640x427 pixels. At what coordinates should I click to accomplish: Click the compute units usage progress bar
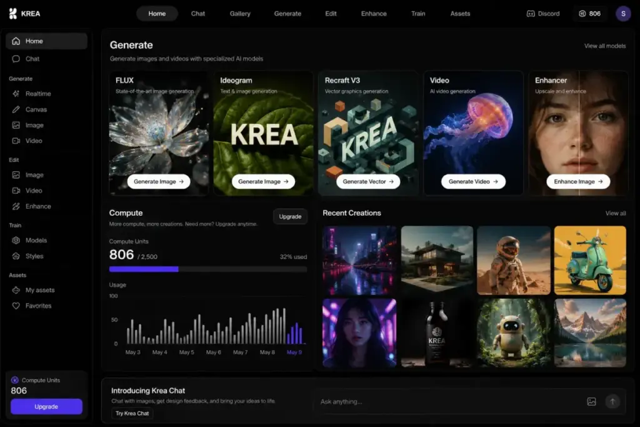tap(207, 269)
